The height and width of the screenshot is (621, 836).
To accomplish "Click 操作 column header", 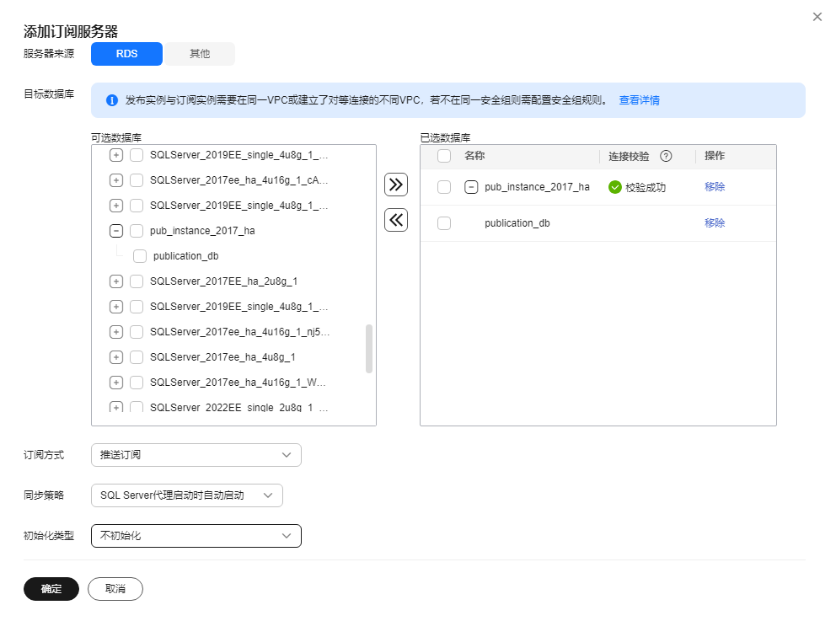I will [x=715, y=156].
